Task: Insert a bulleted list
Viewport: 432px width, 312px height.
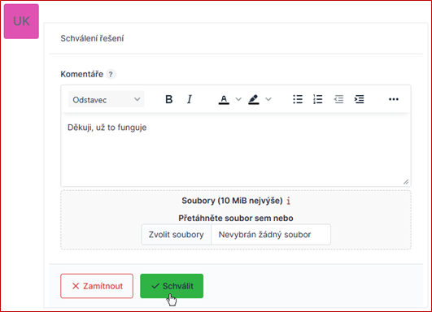Action: [x=298, y=99]
